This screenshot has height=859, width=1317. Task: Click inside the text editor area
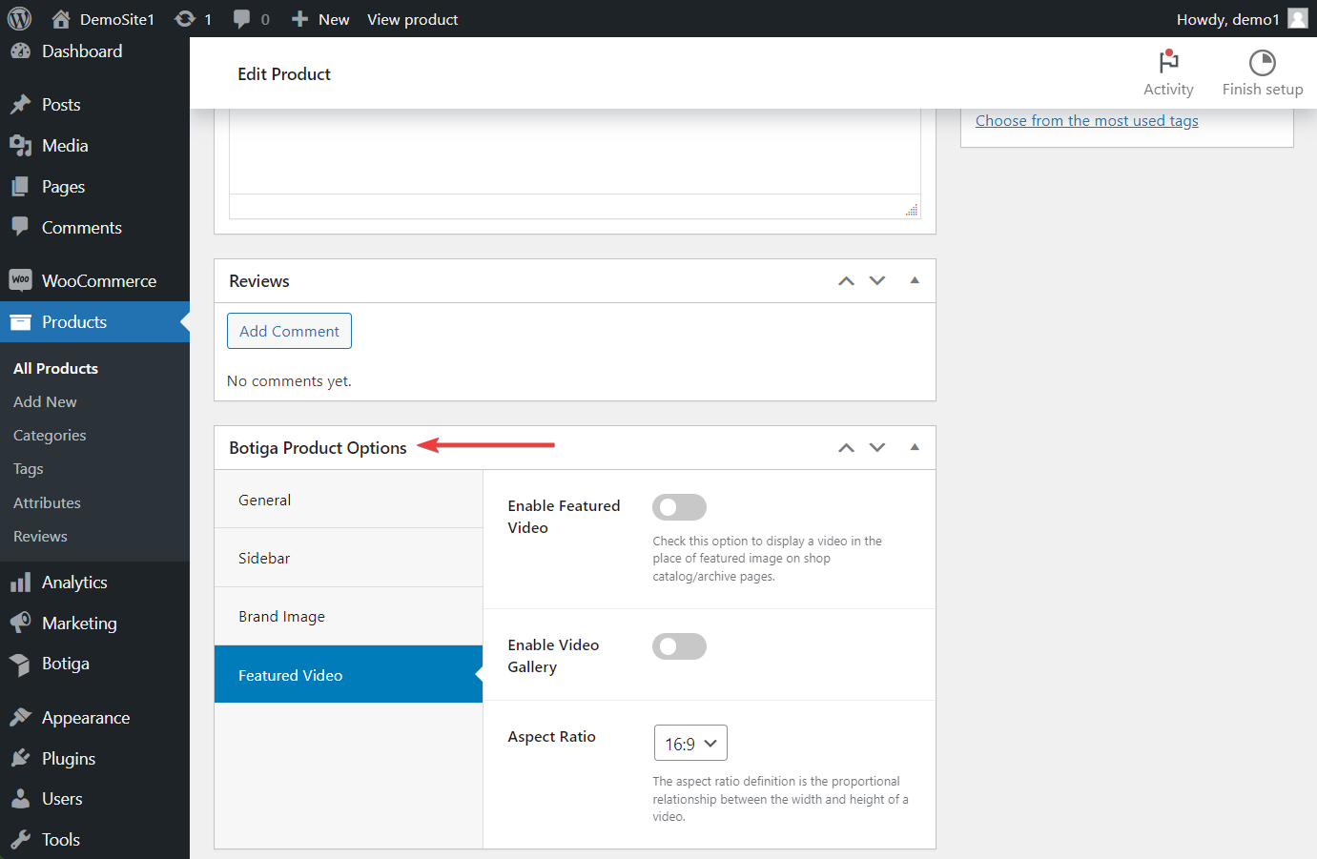click(x=575, y=151)
